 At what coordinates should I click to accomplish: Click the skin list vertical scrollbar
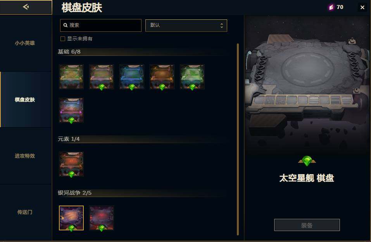click(238, 139)
